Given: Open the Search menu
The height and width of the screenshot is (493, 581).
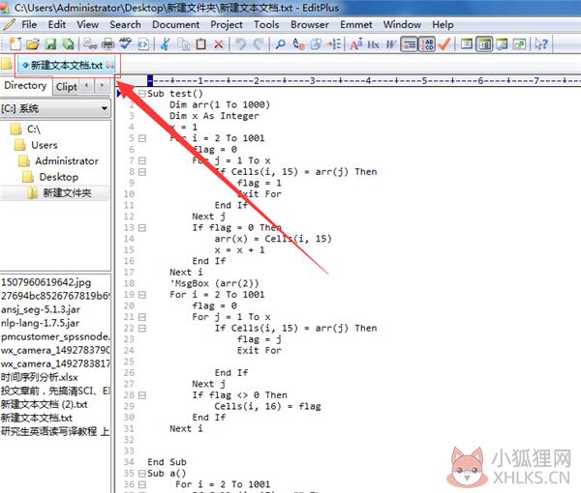Looking at the screenshot, I should pos(125,24).
